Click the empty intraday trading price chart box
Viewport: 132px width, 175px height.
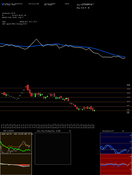(x=53, y=148)
